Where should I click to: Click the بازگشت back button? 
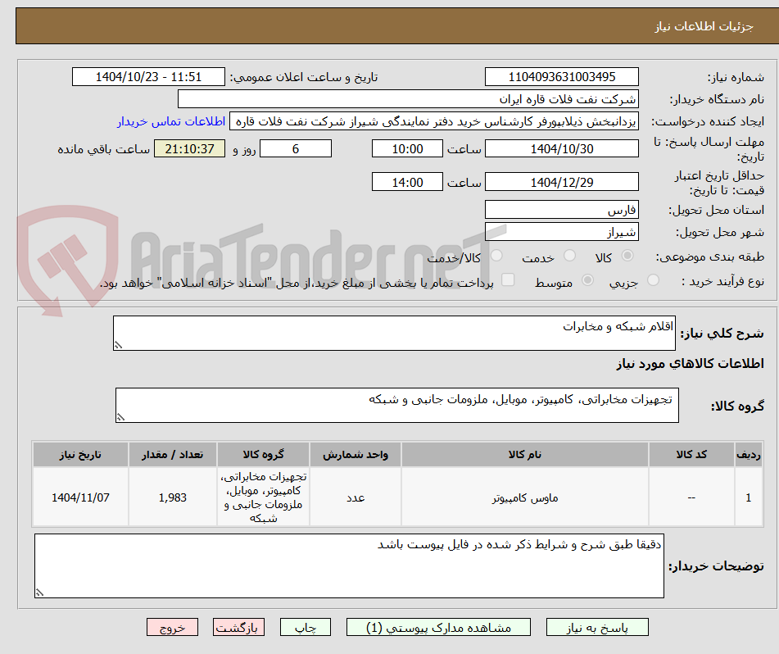pyautogui.click(x=238, y=628)
